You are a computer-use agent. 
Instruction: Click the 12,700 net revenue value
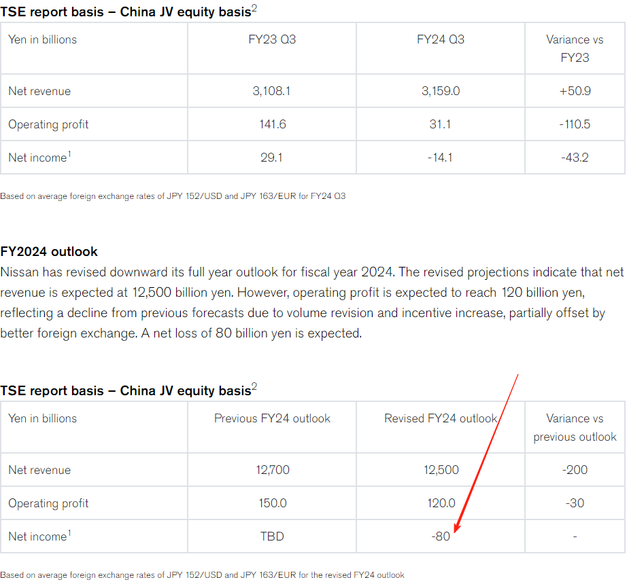(272, 470)
